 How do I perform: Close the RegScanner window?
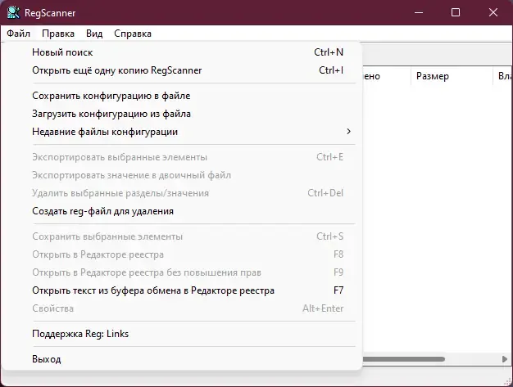pos(493,13)
